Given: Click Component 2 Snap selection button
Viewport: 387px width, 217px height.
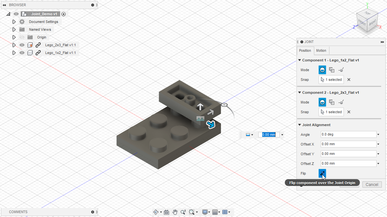Looking at the screenshot, I should (331, 112).
